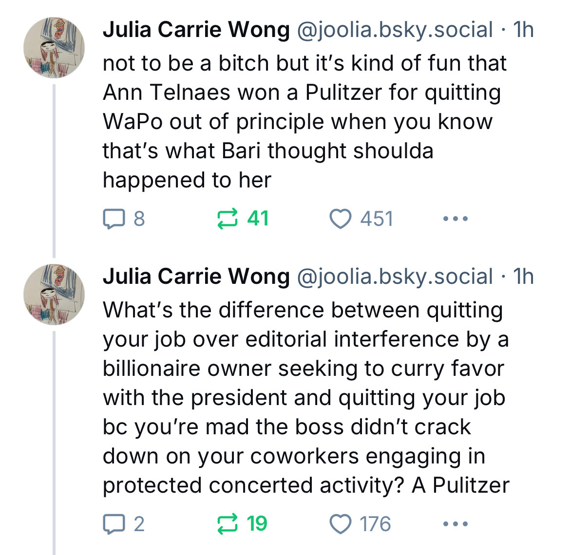Open Julia Carrie Wong name on second post

pos(196,277)
